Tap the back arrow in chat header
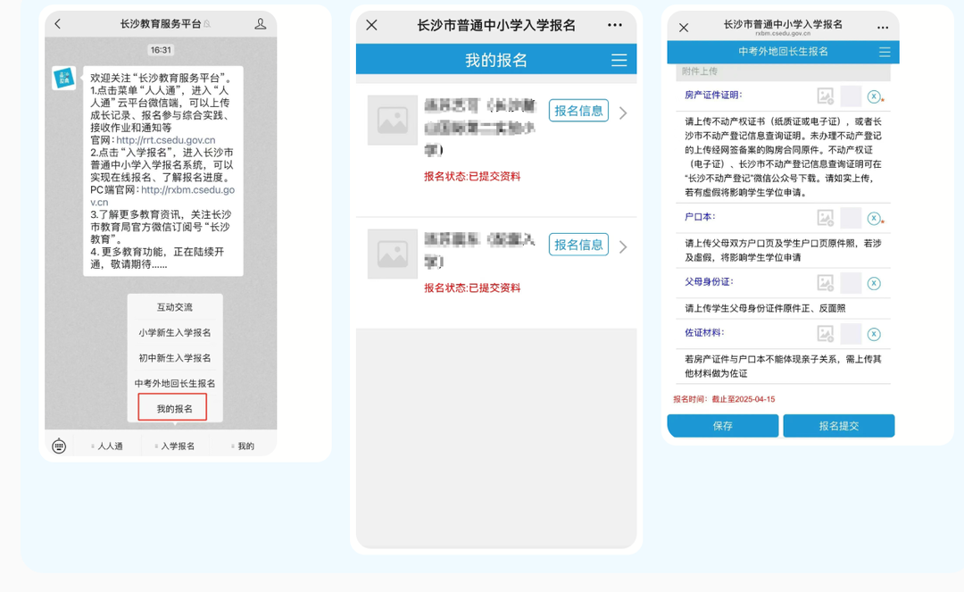 [x=58, y=24]
